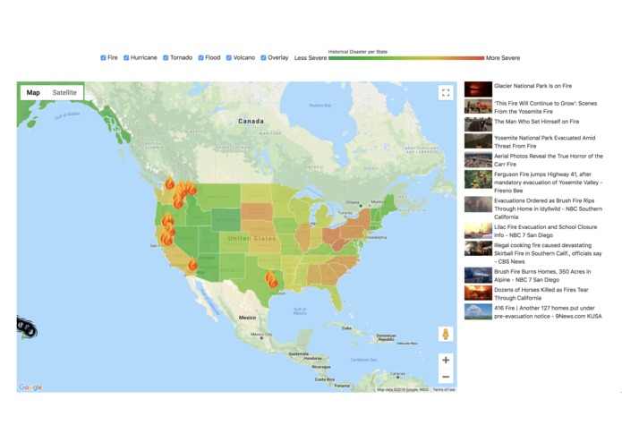Click the Ferguson Fire article thumbnail
622x442 pixels.
point(478,179)
